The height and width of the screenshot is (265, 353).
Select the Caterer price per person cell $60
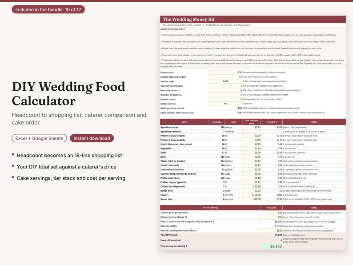pos(272,213)
